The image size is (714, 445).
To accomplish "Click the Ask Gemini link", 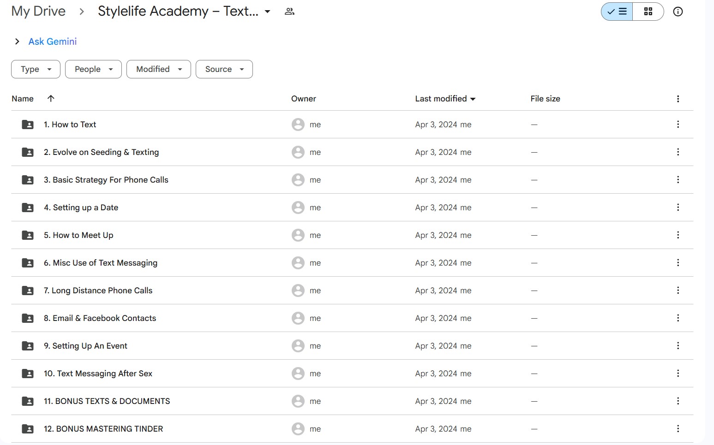I will point(53,42).
